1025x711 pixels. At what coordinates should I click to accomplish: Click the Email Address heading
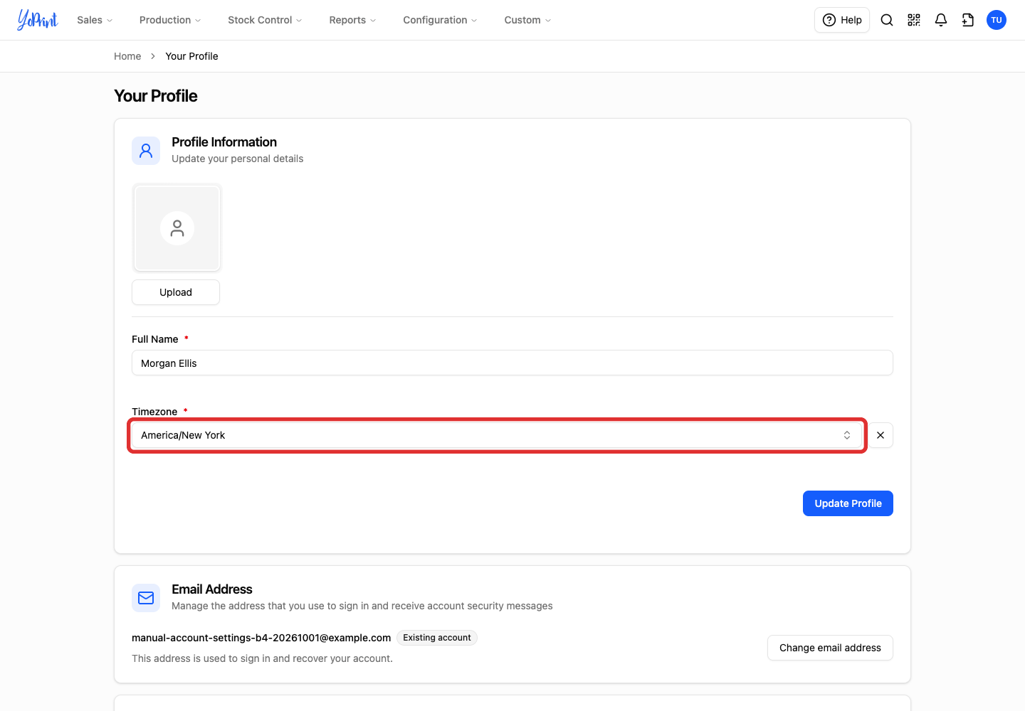[212, 589]
